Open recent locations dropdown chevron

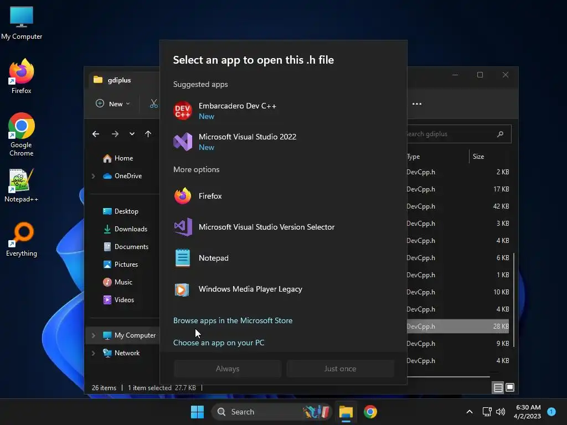132,134
